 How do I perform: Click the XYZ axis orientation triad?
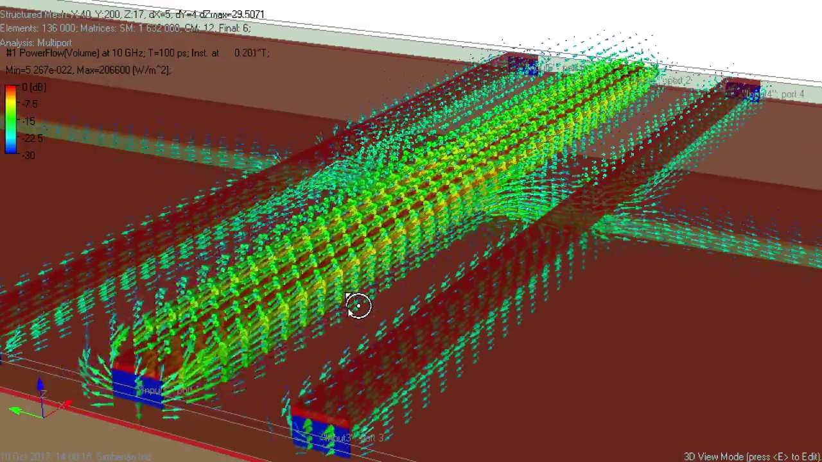42,399
